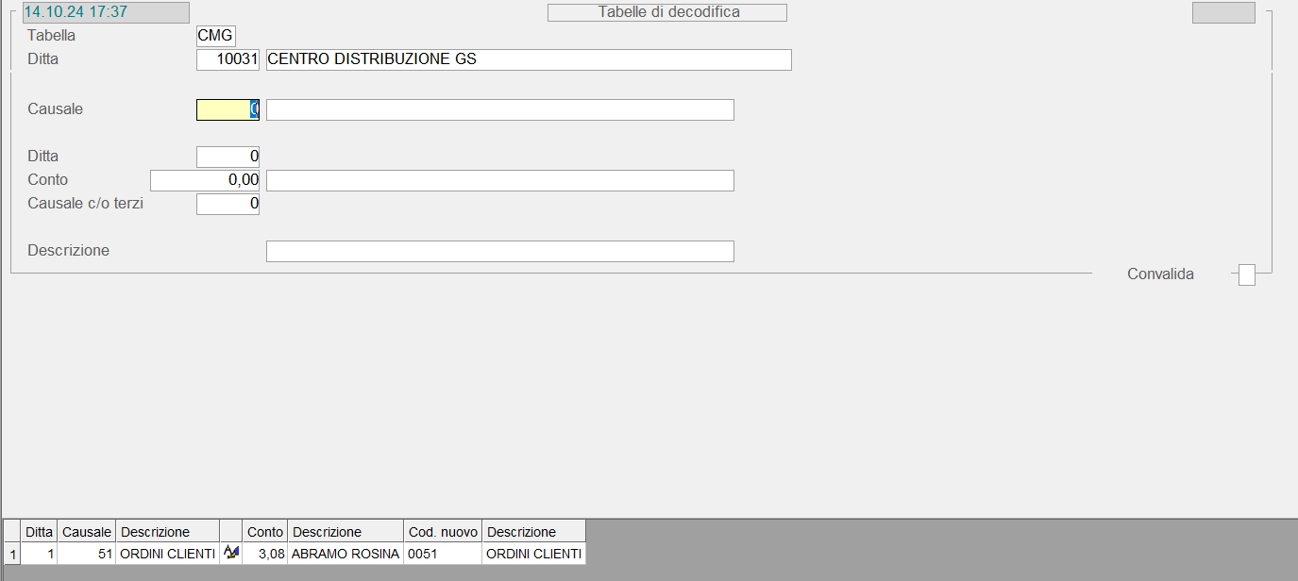The width and height of the screenshot is (1298, 581).
Task: Click the CENTRO DISTRIBUZIONE GS field
Action: coord(529,59)
